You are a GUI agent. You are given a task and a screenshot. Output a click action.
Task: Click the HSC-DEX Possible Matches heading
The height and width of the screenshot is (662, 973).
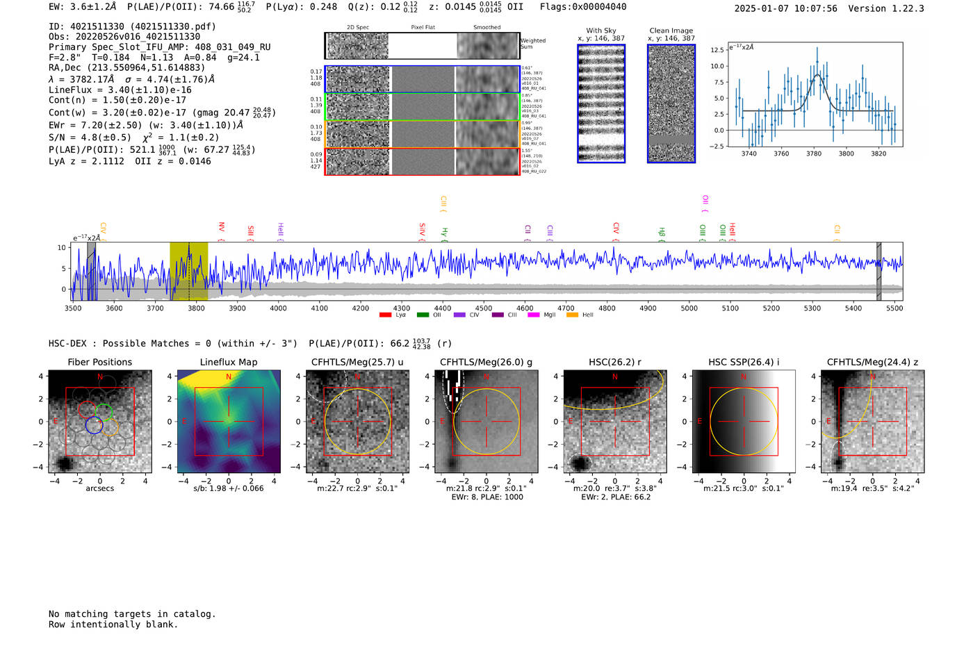(173, 343)
